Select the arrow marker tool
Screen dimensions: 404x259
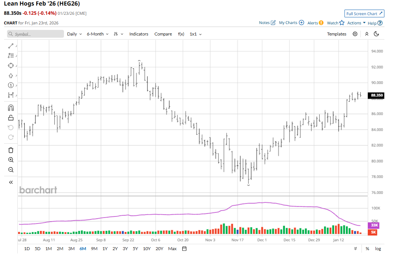click(x=11, y=75)
